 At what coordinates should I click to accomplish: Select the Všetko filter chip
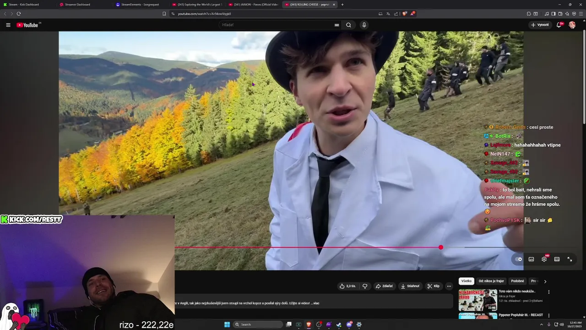466,281
